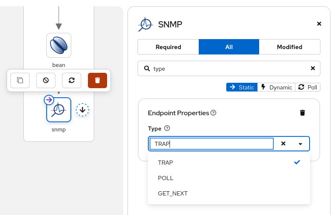Viewport: 335px width, 215px height.
Task: Clear the 'type' search filter
Action: point(313,69)
